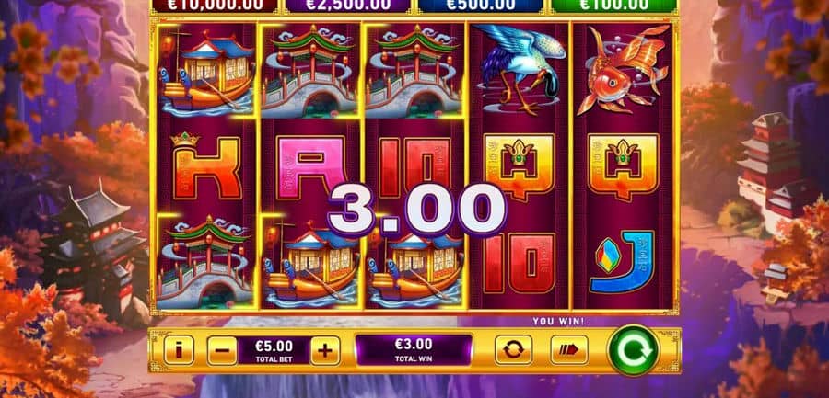Click the Q symbol on fifth reel
Viewport: 829px width, 398px height.
coord(623,166)
